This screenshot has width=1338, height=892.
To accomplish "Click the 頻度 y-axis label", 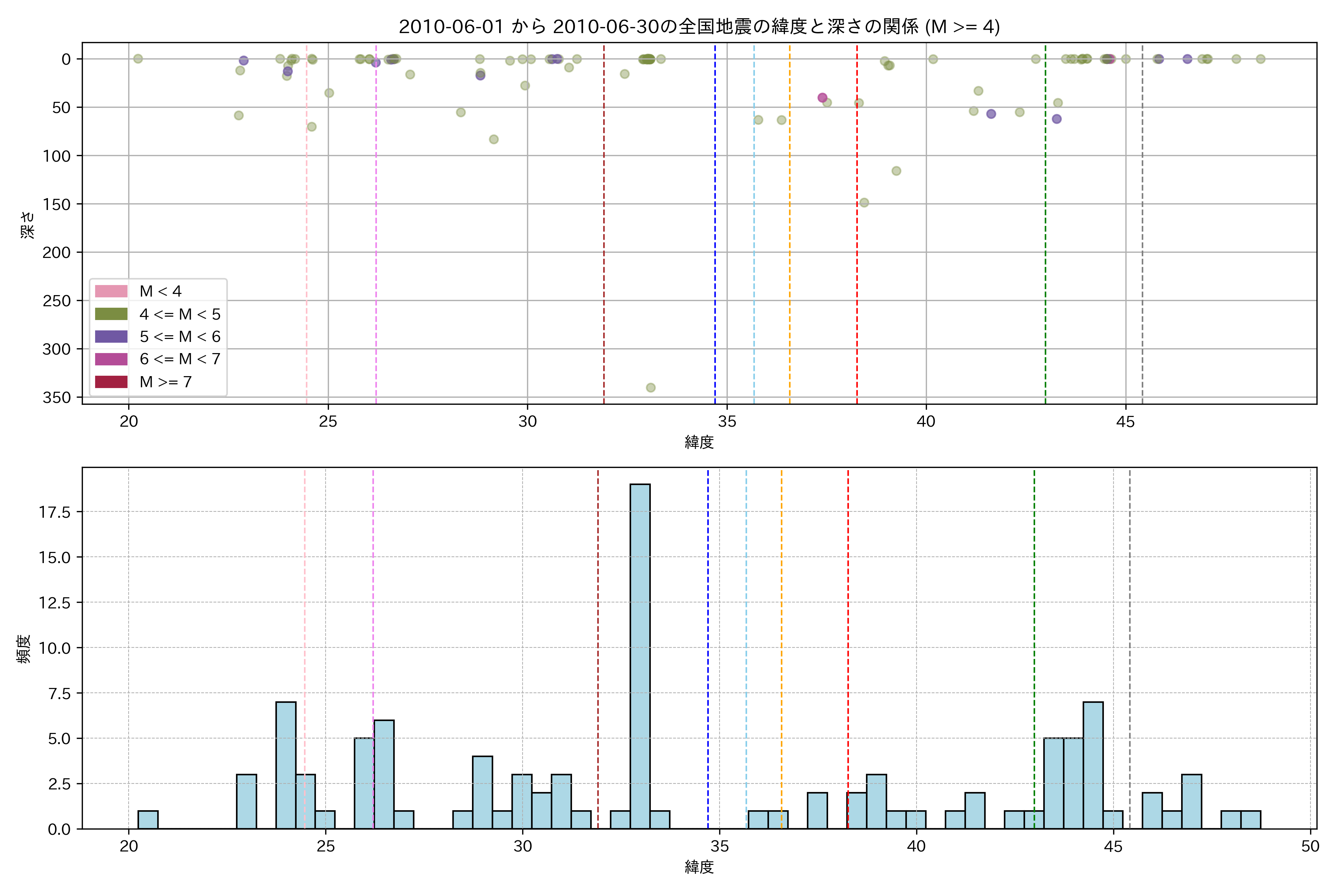I will (x=24, y=649).
